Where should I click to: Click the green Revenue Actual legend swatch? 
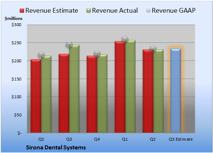click(x=88, y=11)
